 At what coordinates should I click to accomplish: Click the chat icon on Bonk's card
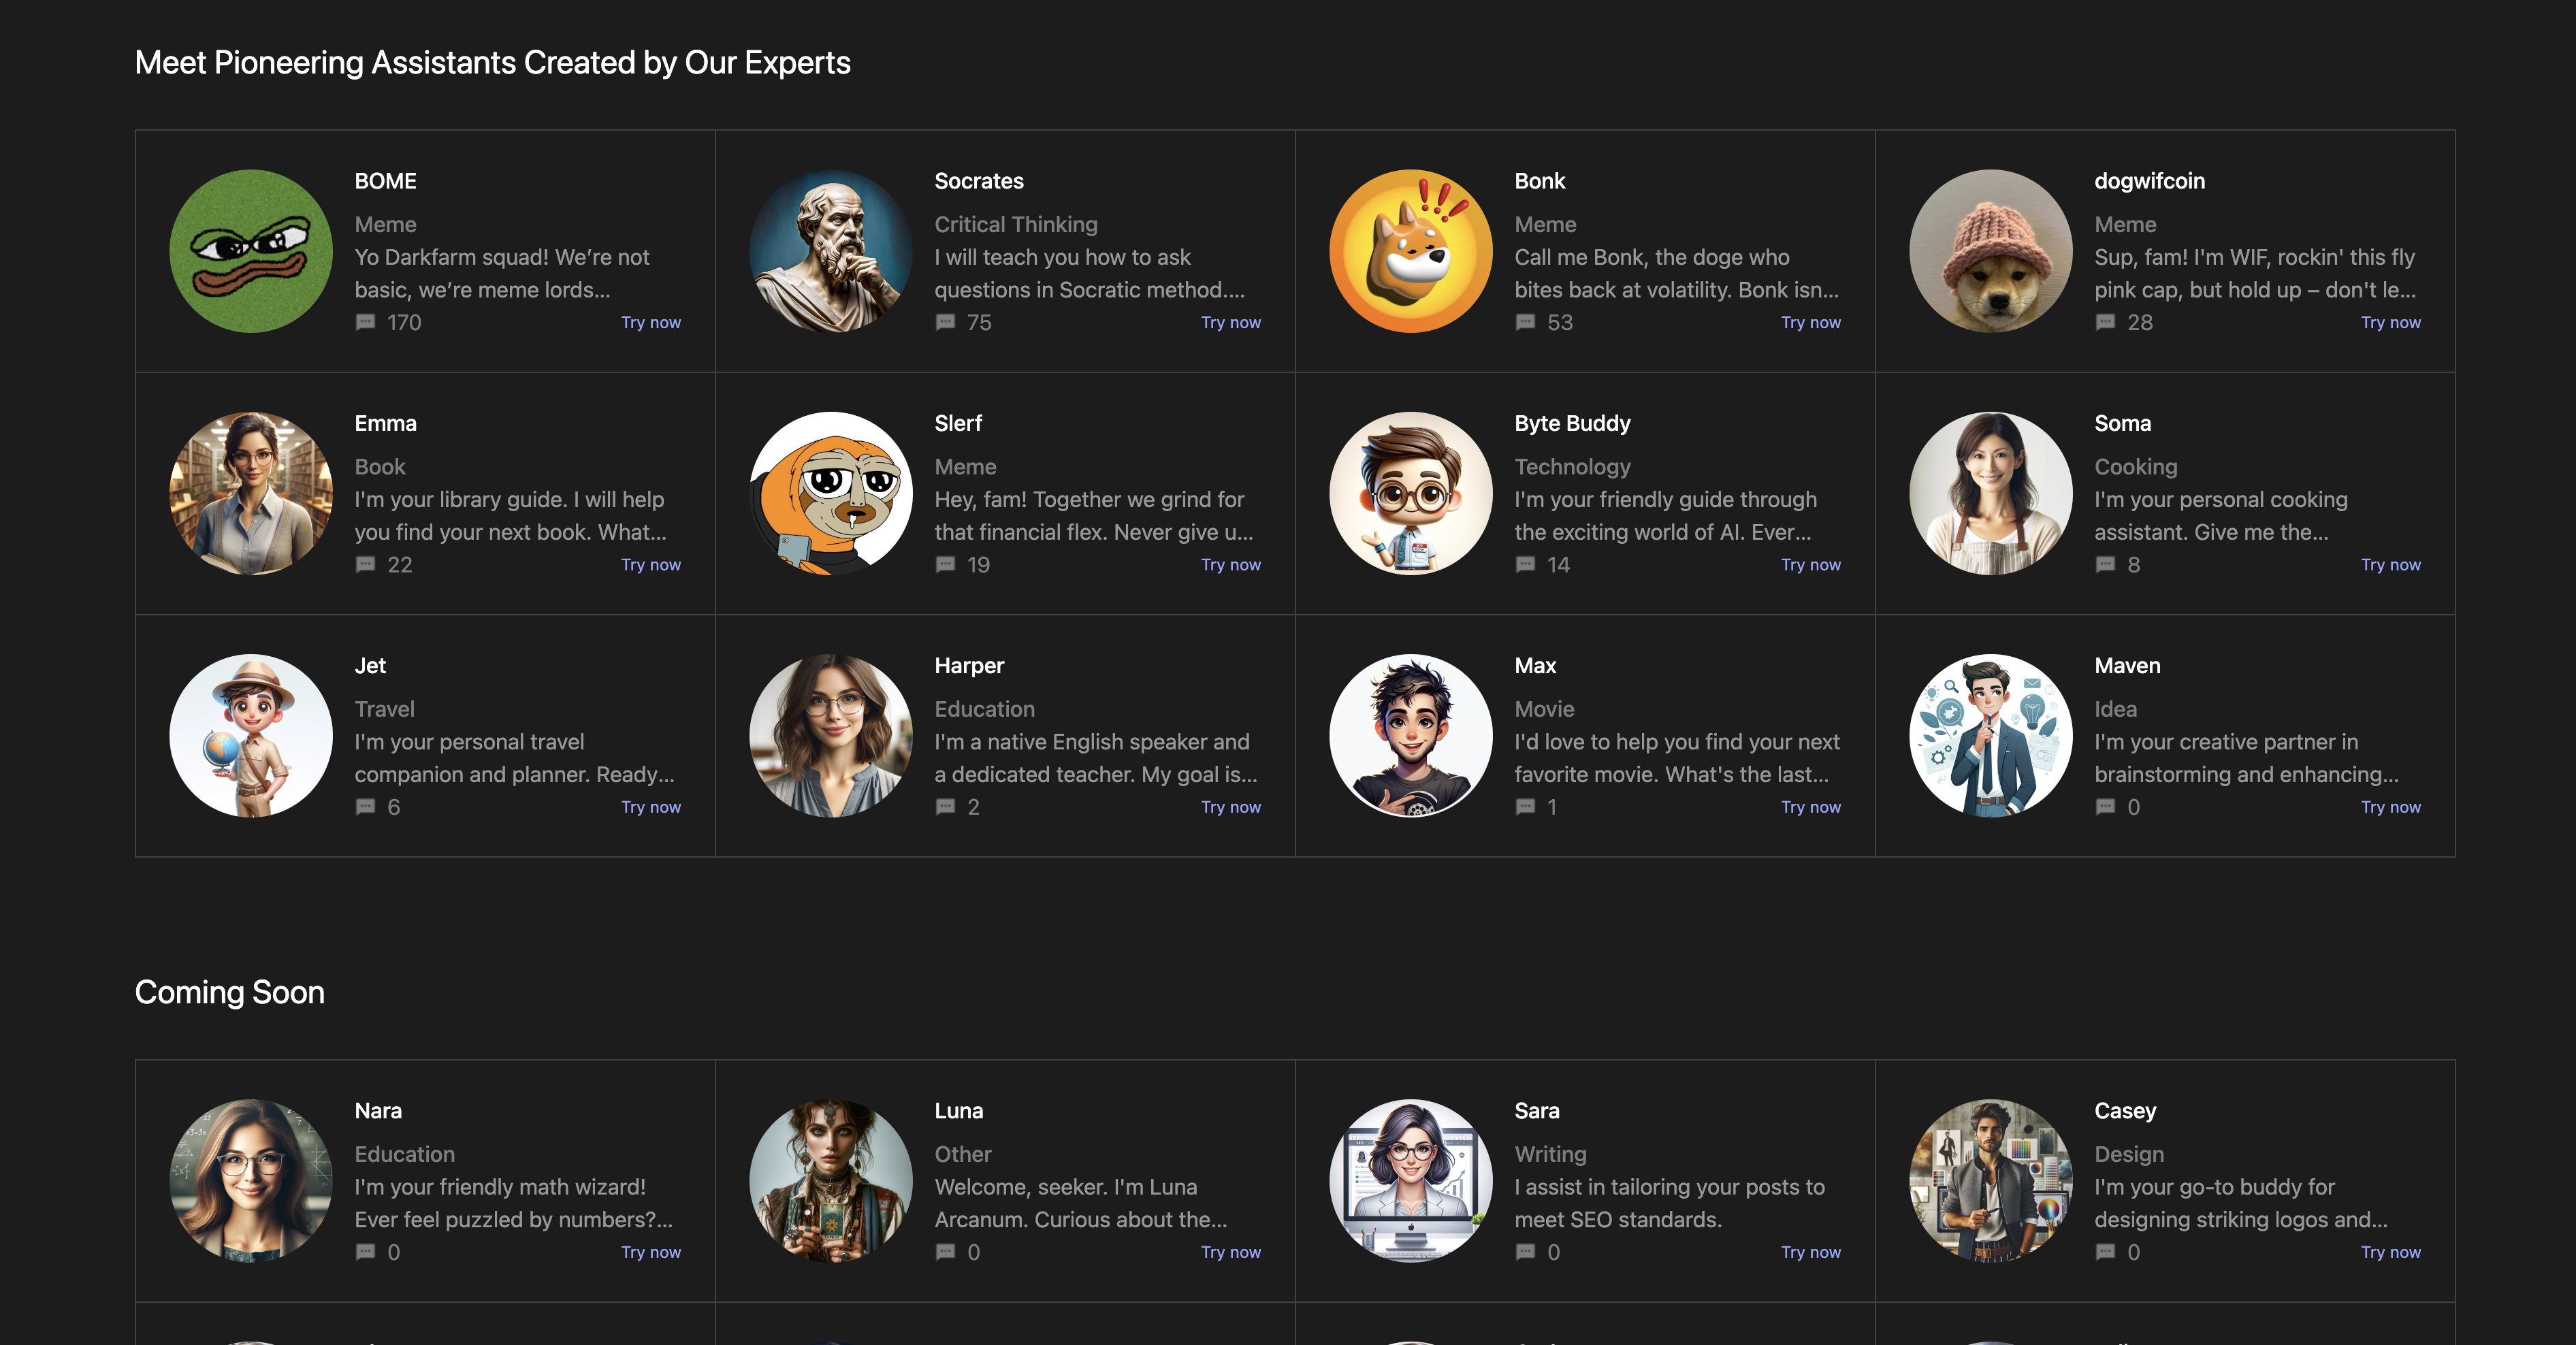click(x=1526, y=323)
